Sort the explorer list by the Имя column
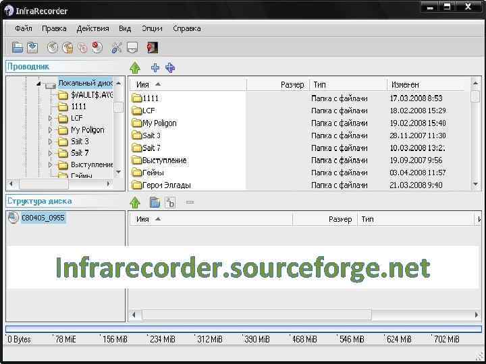Screen dimensions: 486x364 click(x=188, y=84)
